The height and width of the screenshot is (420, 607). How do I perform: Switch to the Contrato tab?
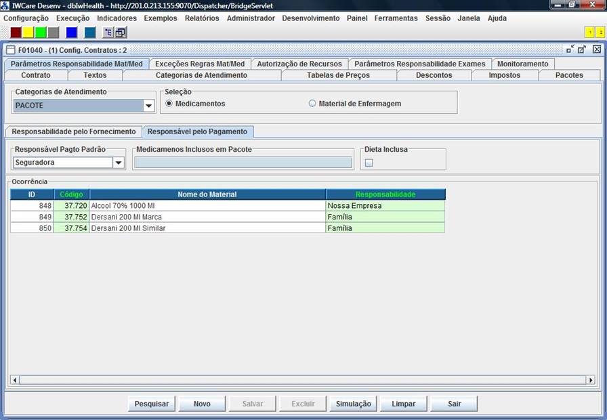tap(36, 75)
